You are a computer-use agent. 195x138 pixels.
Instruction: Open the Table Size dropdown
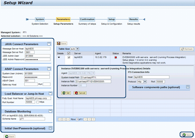coord(77,49)
